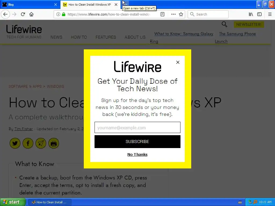Toggle reader view in address bar
This screenshot has height=206, width=275.
tap(162, 14)
